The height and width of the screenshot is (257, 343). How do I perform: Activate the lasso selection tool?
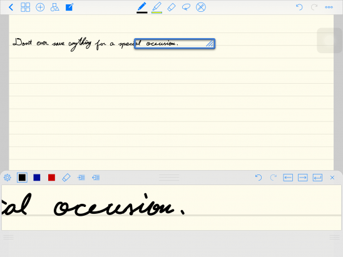pyautogui.click(x=186, y=8)
